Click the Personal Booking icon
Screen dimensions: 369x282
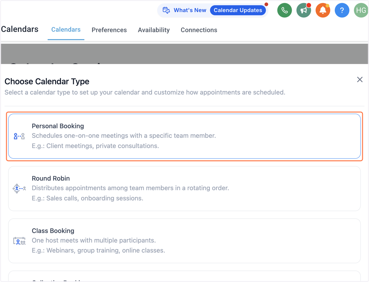coord(19,136)
